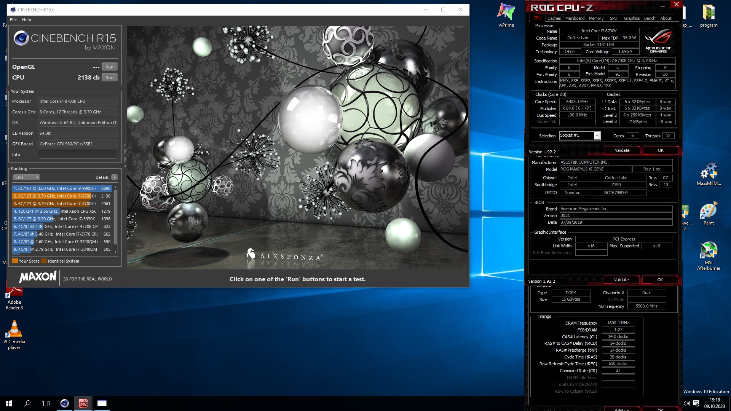731x411 pixels.
Task: Click mainboard model ROG MAXIMUS XI GENE
Action: (595, 169)
